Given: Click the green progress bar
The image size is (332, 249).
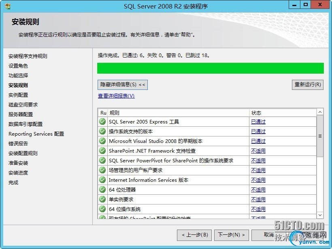Looking at the screenshot, I should (x=211, y=68).
